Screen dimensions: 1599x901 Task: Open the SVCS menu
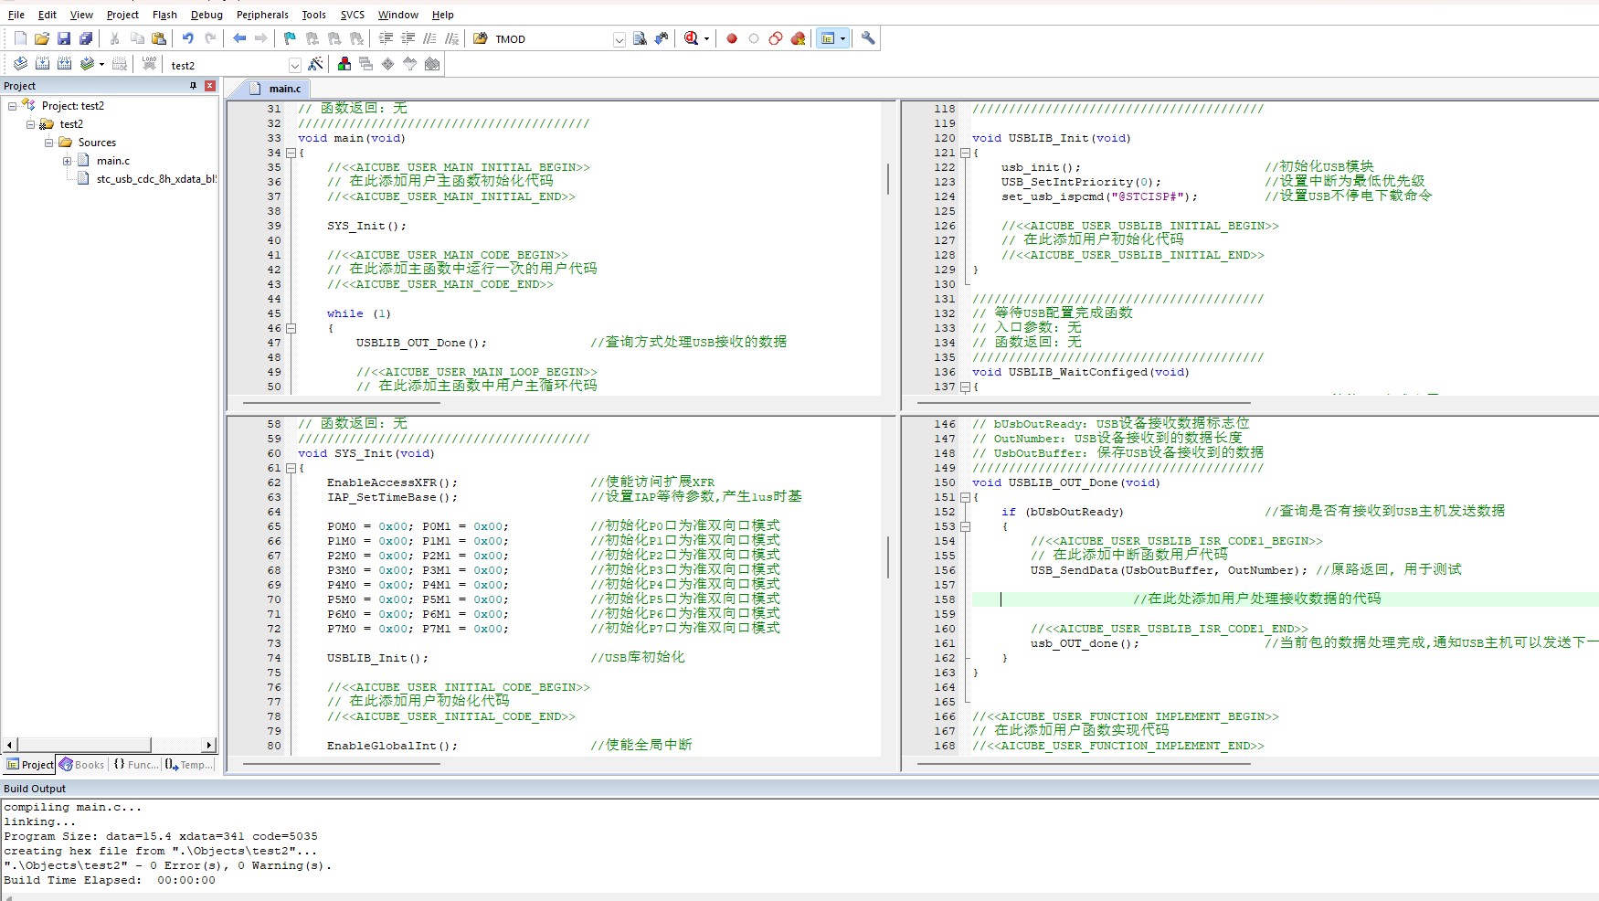click(x=352, y=15)
